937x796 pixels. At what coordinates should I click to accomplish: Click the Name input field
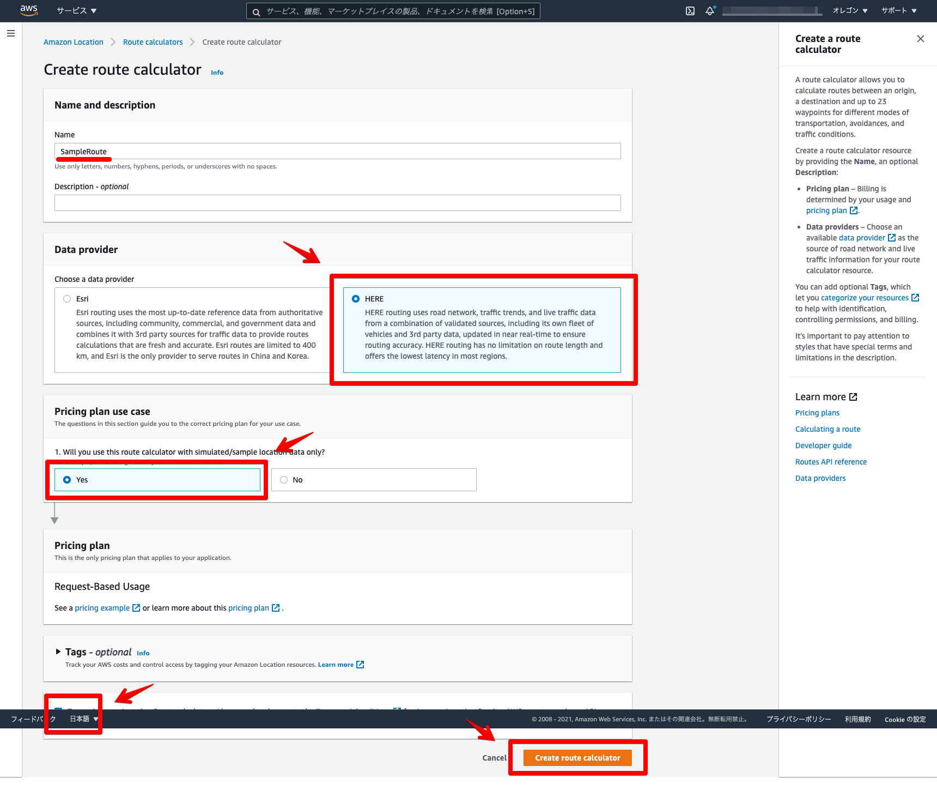click(x=338, y=151)
